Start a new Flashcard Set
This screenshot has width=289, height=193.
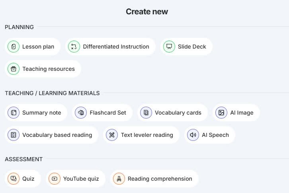point(102,113)
